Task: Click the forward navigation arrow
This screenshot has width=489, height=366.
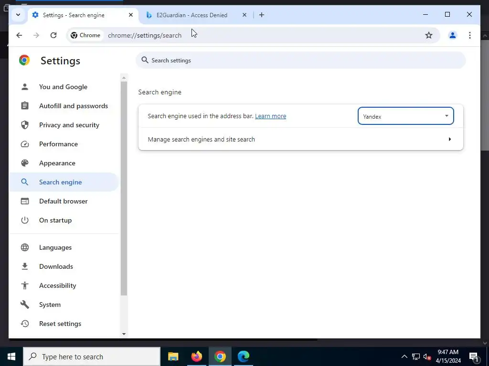Action: click(36, 35)
